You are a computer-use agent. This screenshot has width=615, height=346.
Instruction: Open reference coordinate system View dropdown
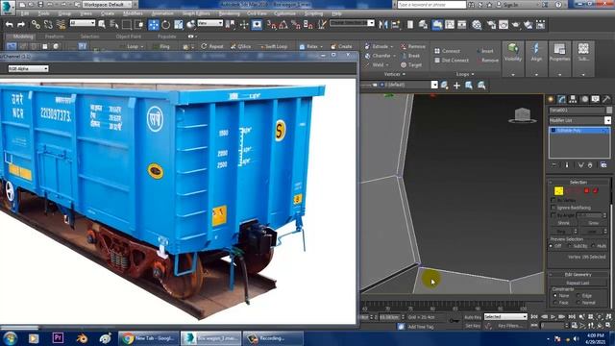209,23
